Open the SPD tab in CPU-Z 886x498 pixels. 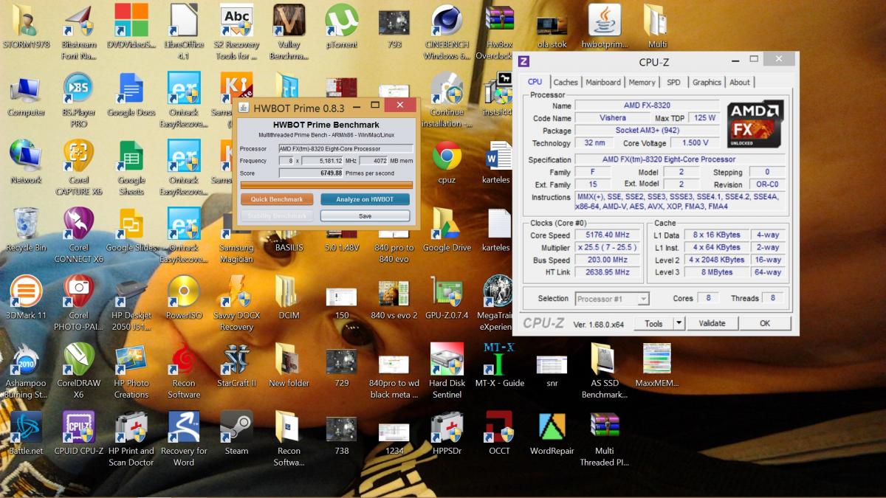click(x=673, y=82)
